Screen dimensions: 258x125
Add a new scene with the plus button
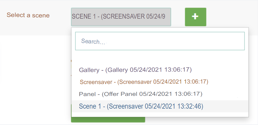click(196, 17)
